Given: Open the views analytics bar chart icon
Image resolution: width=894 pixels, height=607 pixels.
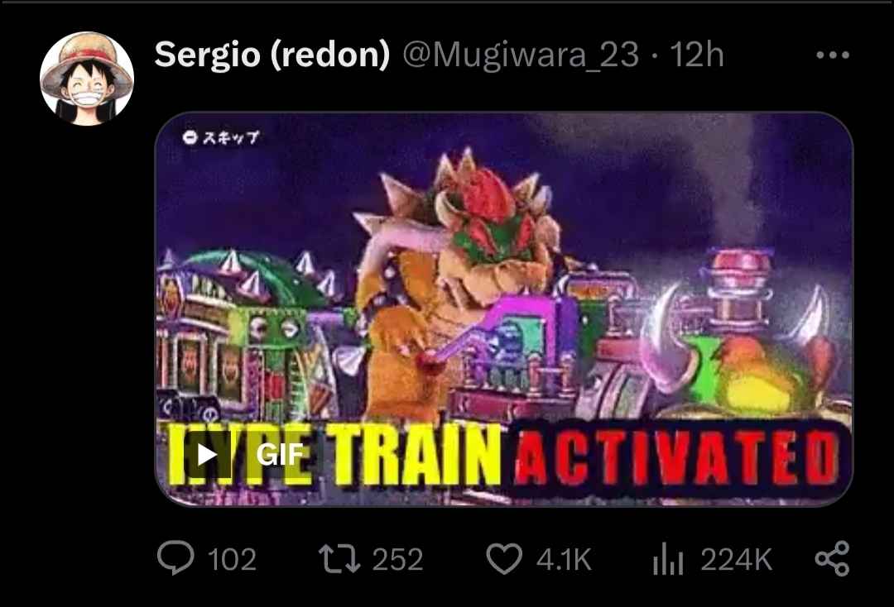Looking at the screenshot, I should pyautogui.click(x=668, y=558).
